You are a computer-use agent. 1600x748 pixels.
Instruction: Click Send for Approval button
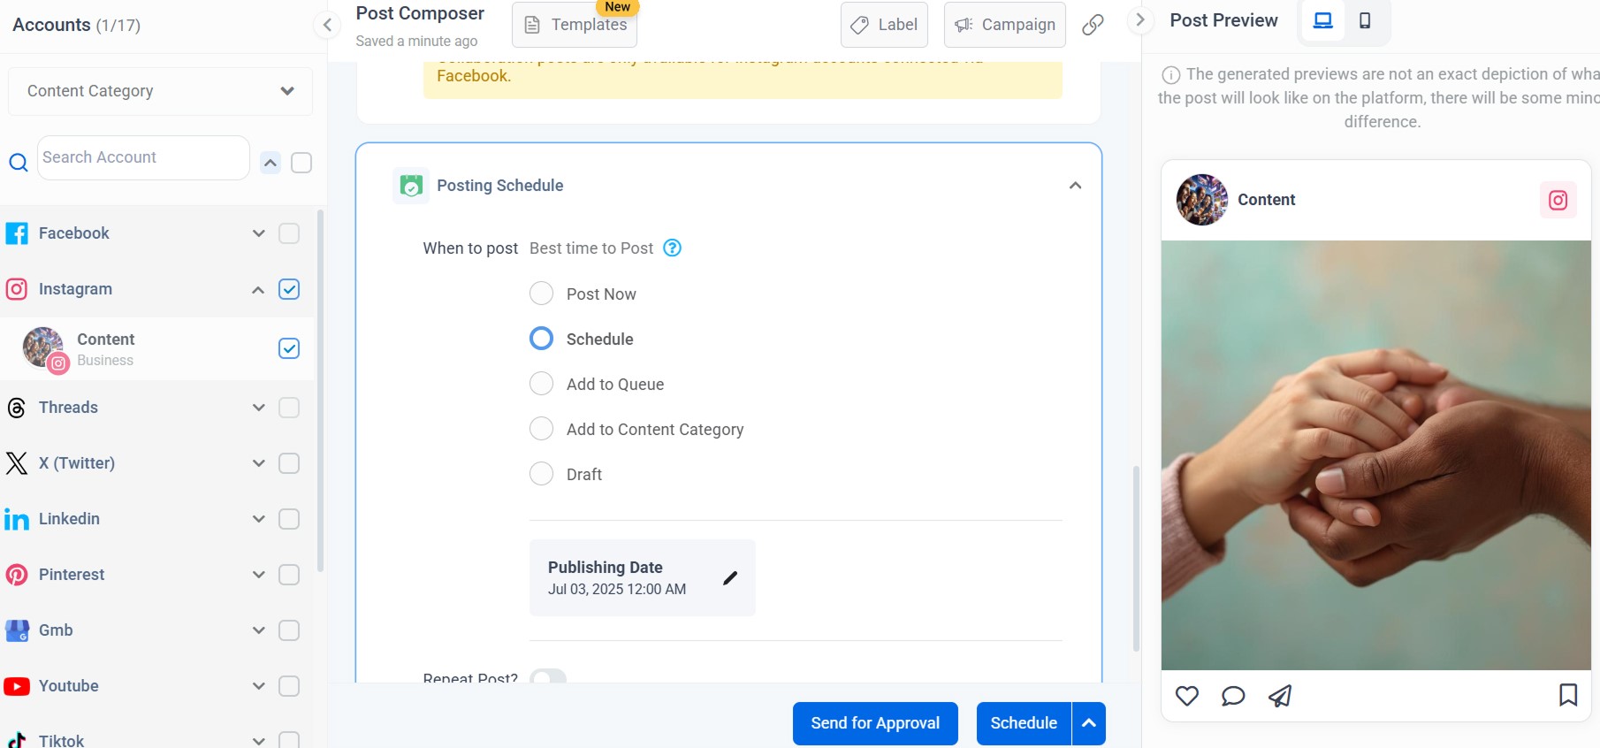tap(875, 723)
